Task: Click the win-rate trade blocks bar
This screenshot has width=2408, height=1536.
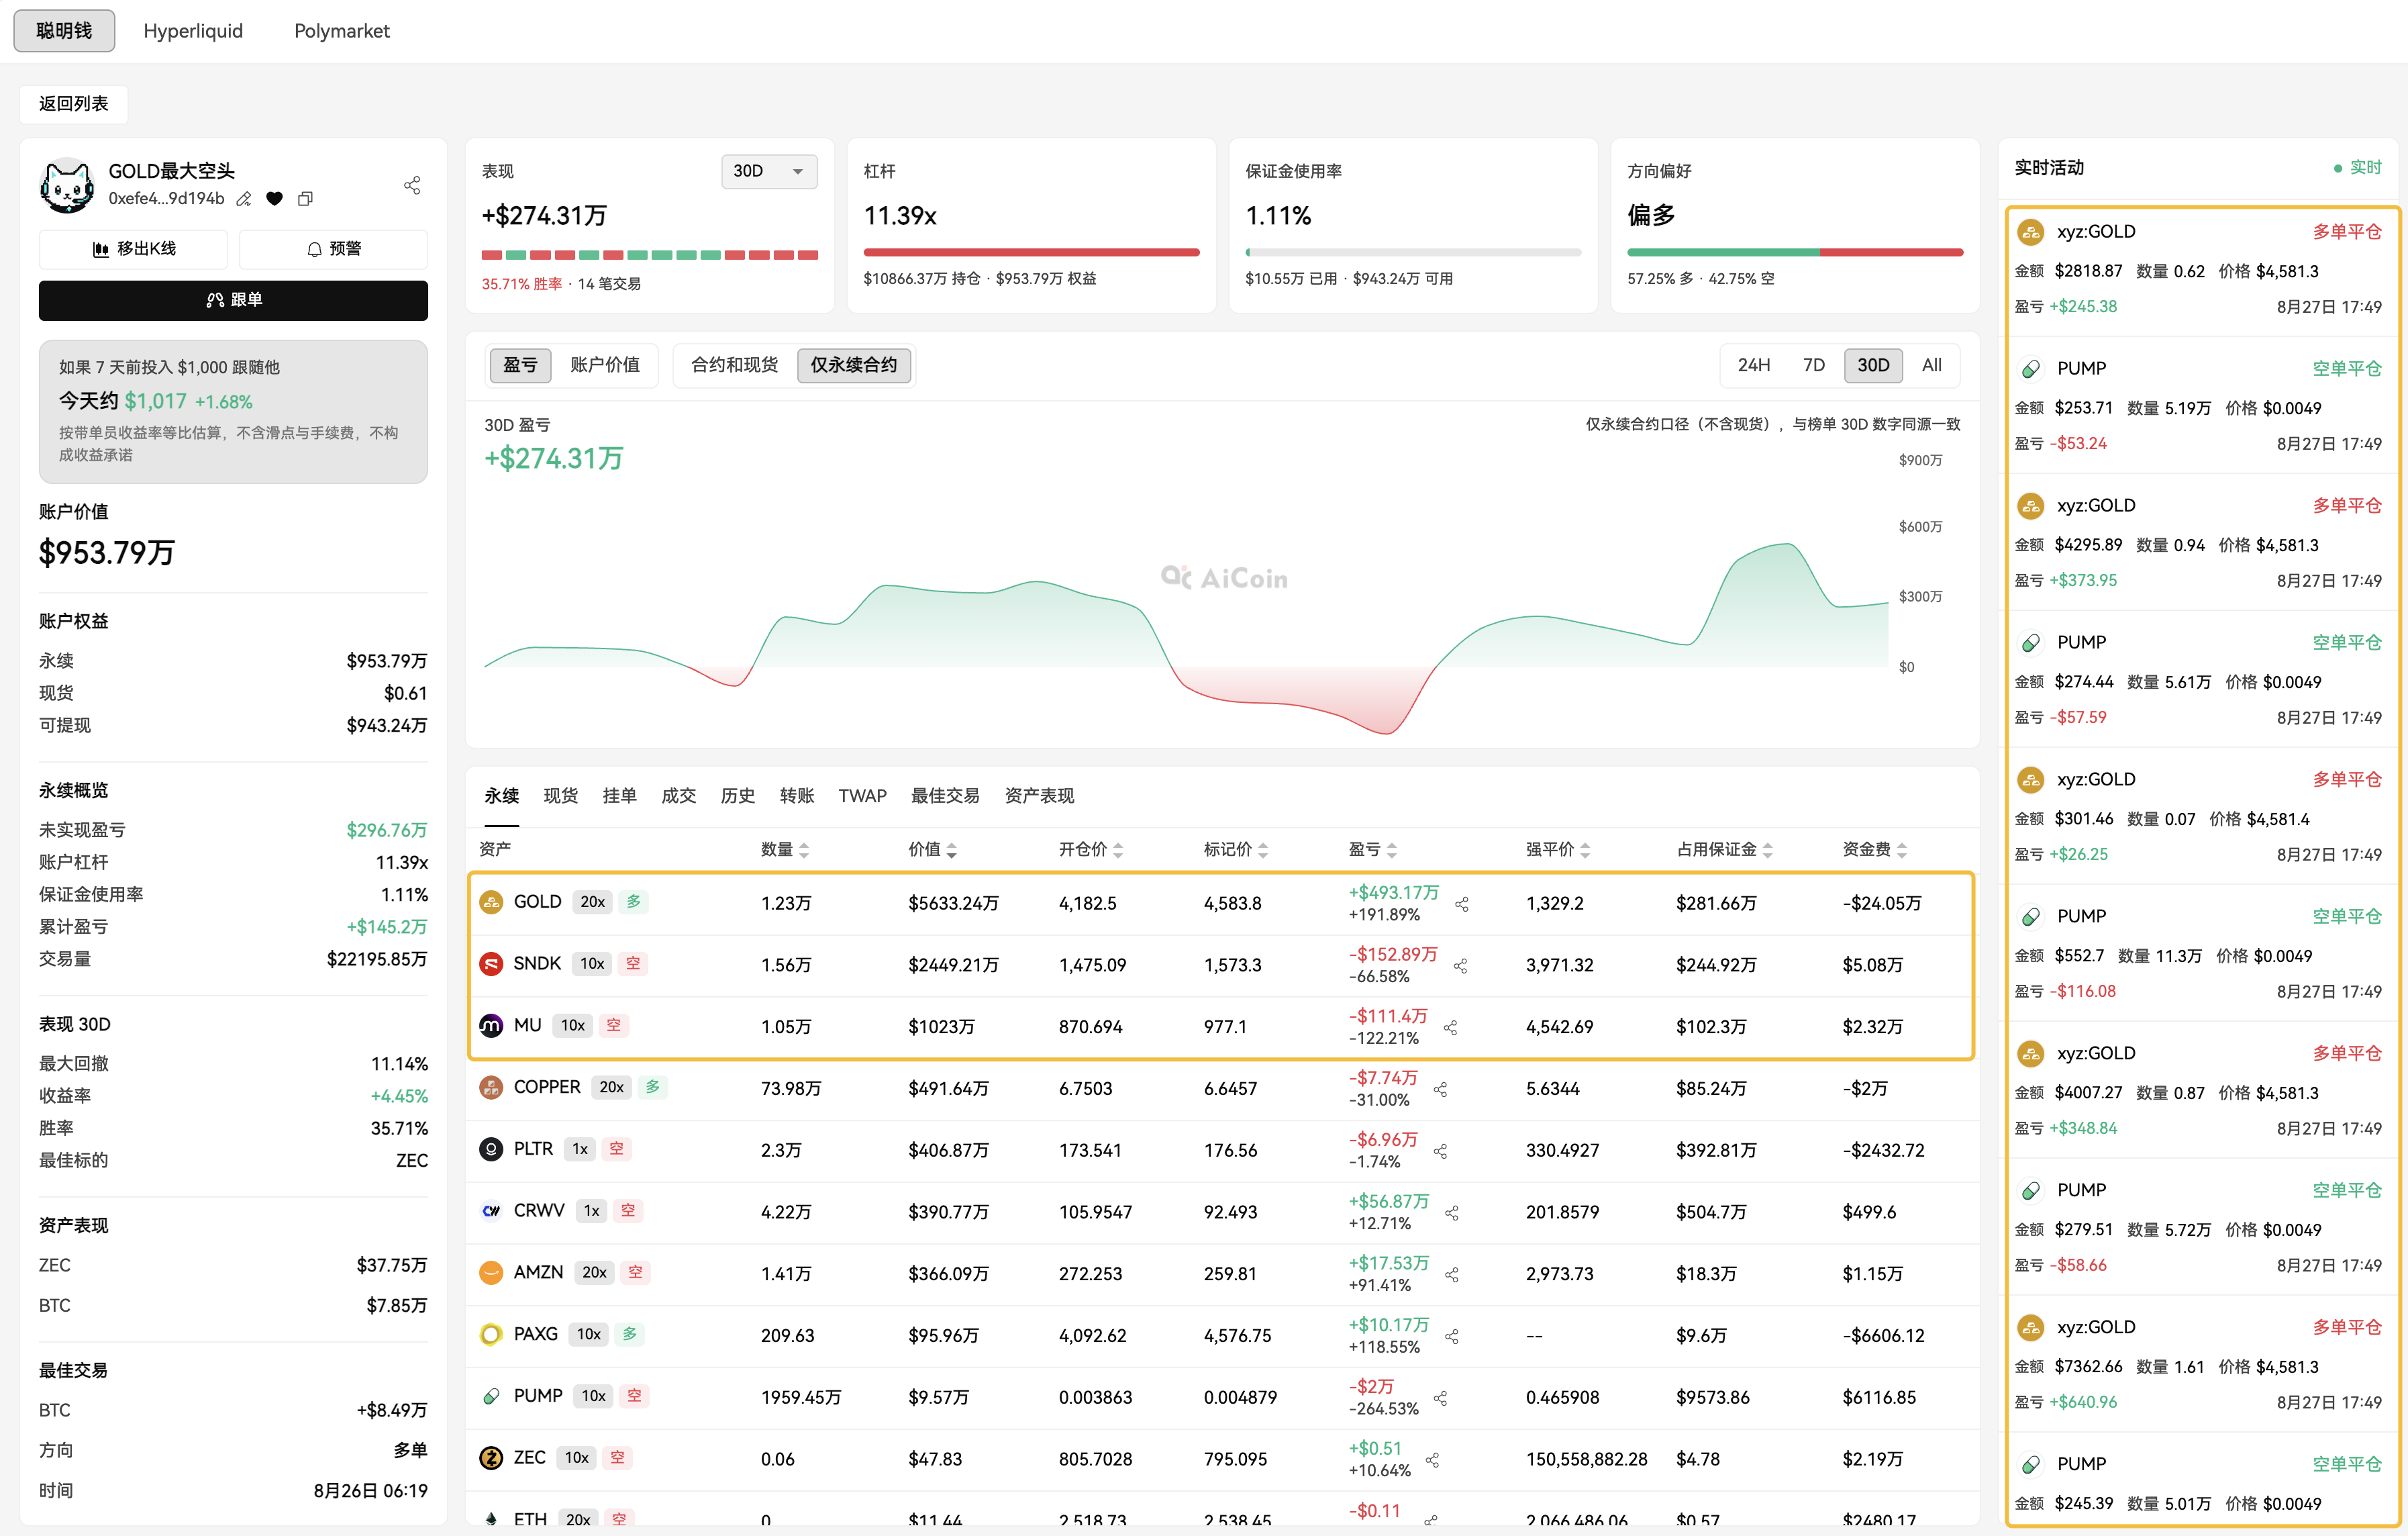Action: [x=650, y=255]
